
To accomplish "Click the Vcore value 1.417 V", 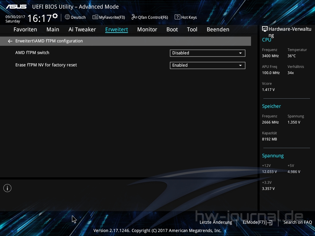I will tap(268, 90).
